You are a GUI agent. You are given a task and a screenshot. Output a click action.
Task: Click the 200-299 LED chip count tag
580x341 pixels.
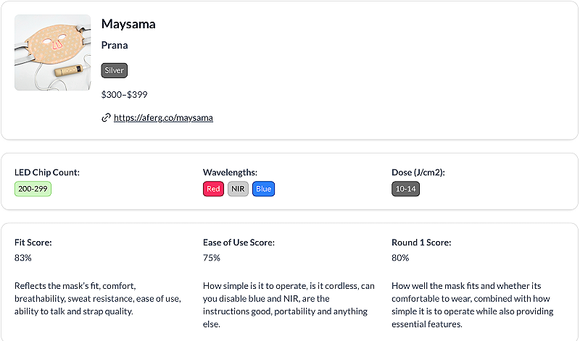click(33, 189)
